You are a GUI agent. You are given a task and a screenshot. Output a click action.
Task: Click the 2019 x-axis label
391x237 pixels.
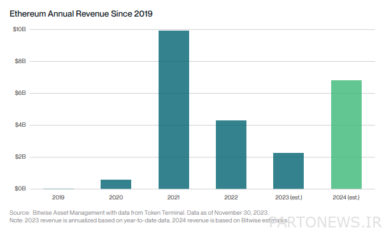[x=58, y=197]
